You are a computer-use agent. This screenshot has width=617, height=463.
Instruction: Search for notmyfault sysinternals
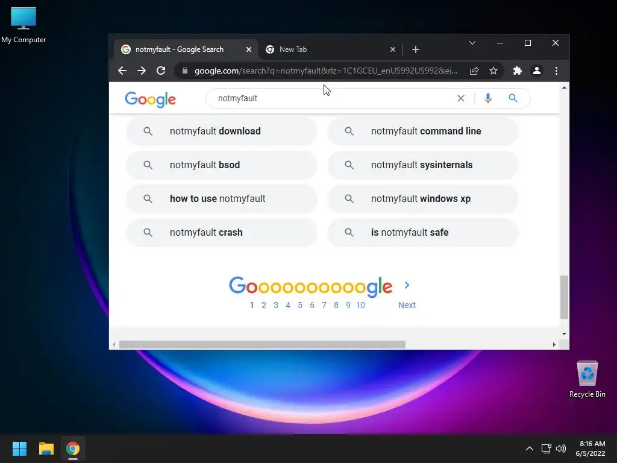coord(423,165)
